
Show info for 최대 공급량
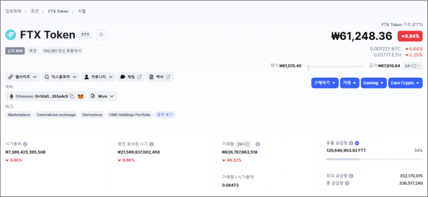tap(351, 176)
